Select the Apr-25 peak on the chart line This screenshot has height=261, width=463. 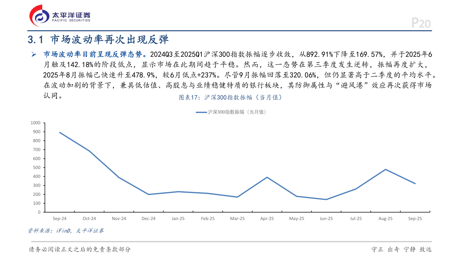coord(267,177)
